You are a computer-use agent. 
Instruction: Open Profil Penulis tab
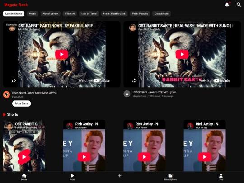point(140,14)
